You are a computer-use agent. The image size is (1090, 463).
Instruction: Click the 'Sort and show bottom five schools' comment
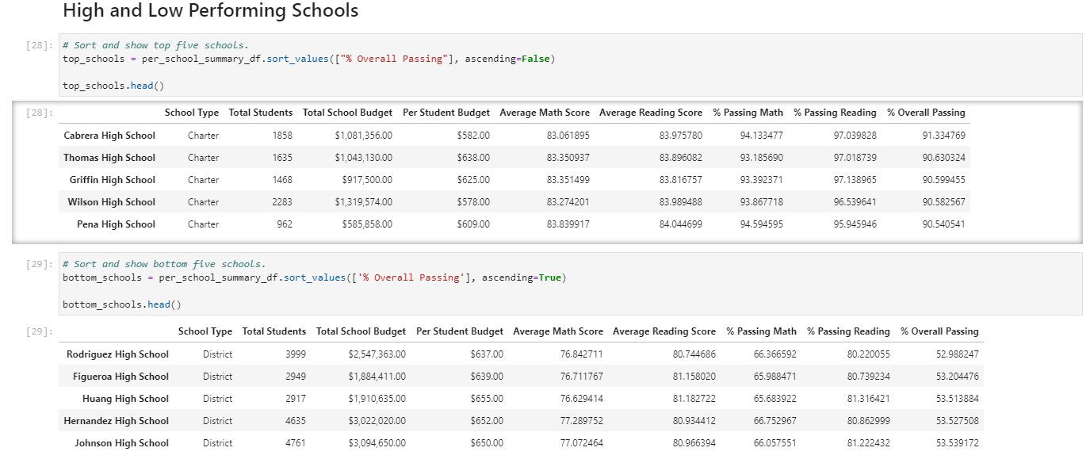click(164, 265)
